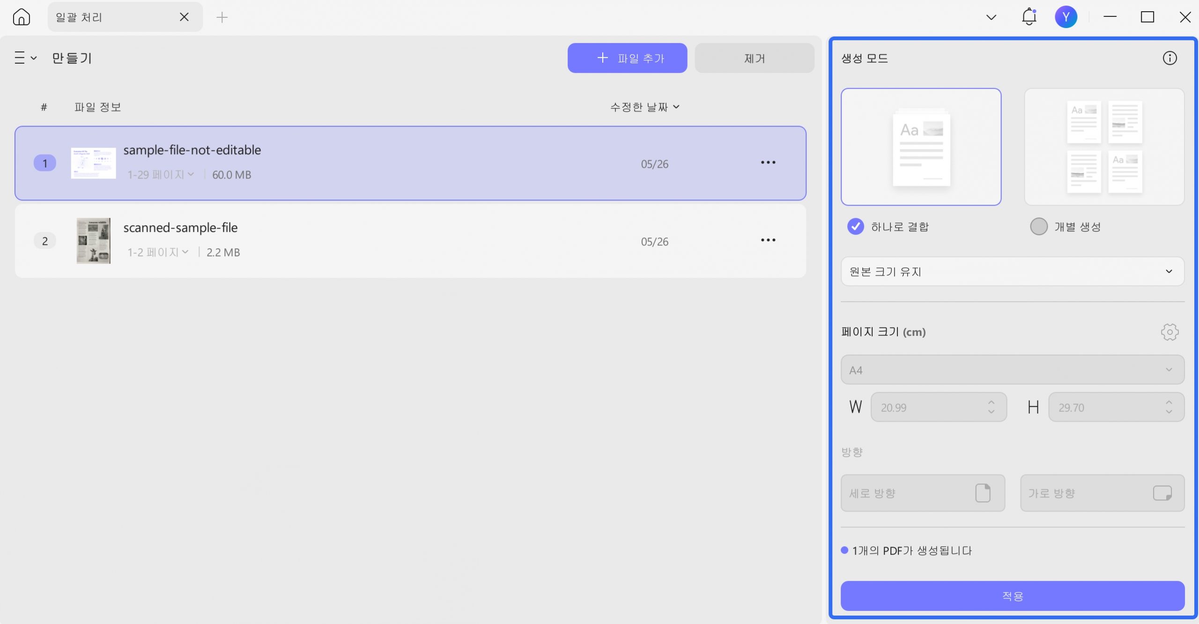Minimize the application window
The width and height of the screenshot is (1199, 624).
click(1110, 17)
